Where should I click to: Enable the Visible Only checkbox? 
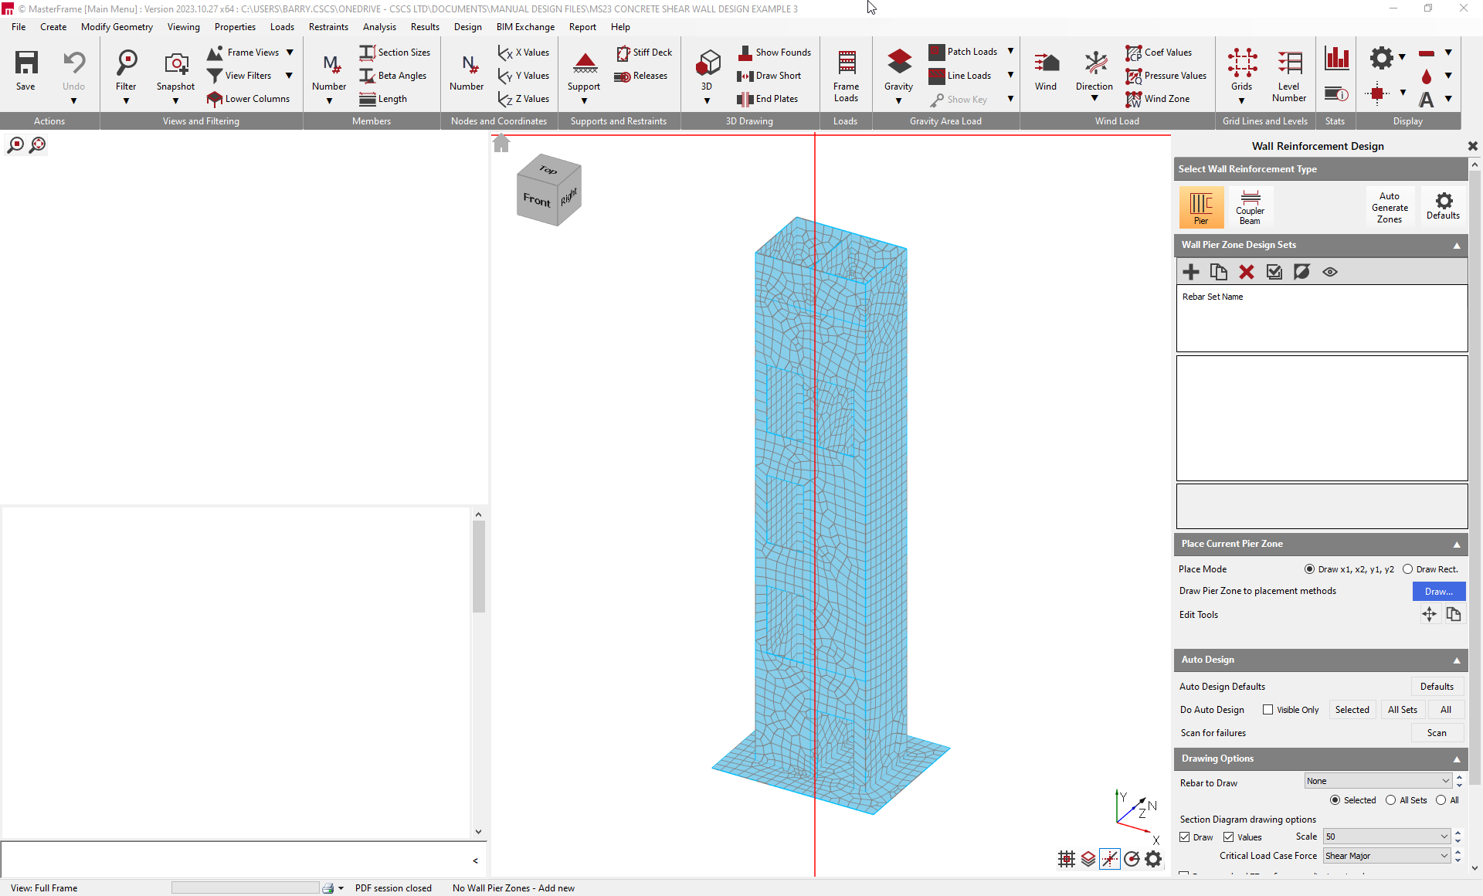[1268, 710]
